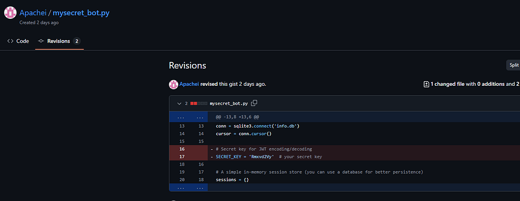Open the Apachei user link in the header
520x201 pixels.
[x=33, y=13]
